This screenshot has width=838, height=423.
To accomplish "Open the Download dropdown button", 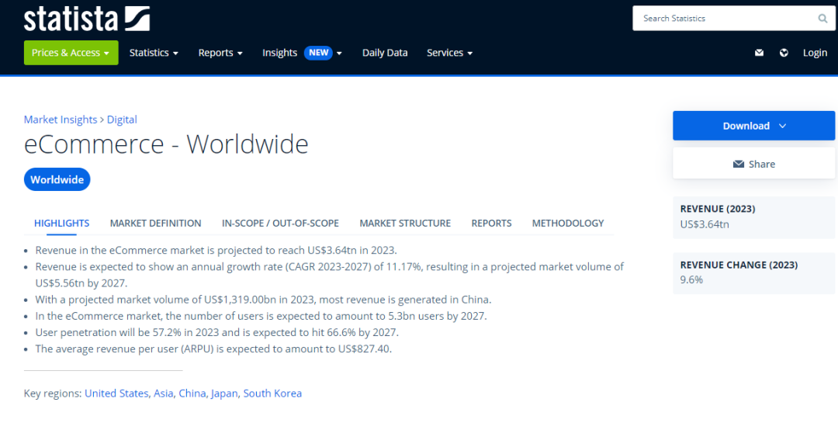I will click(753, 126).
